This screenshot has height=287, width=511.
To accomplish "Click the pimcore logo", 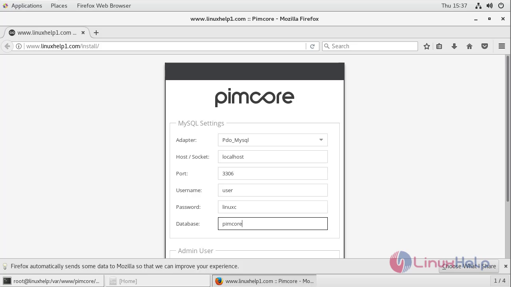I will 254,97.
